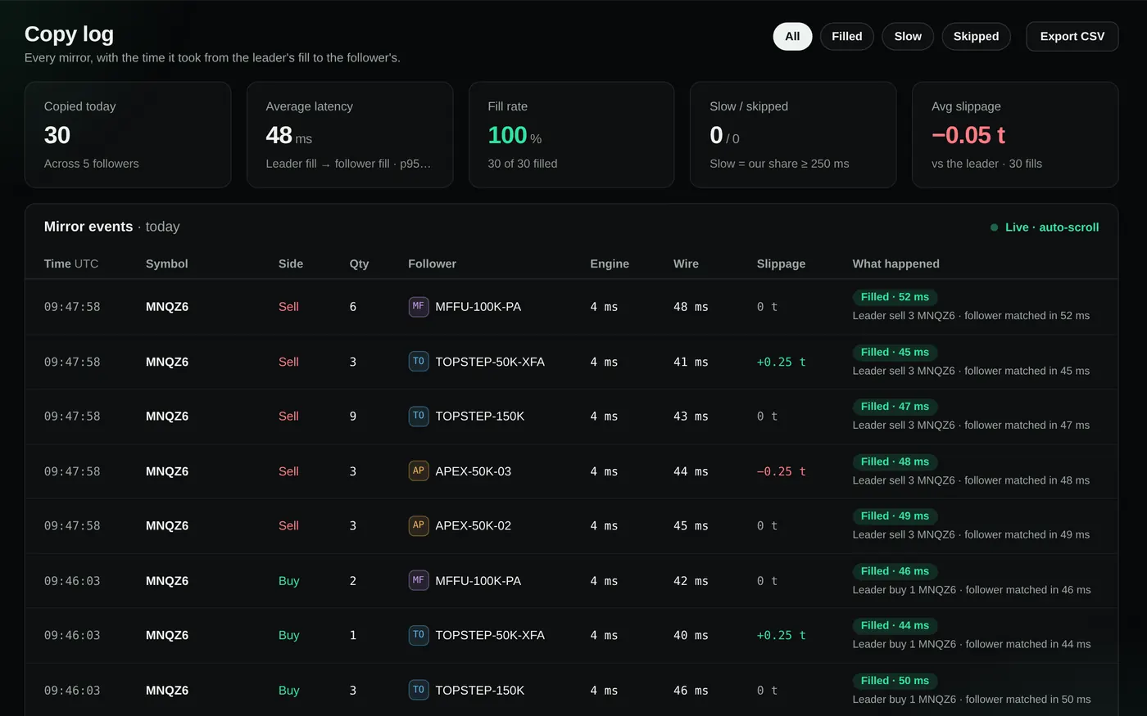Click the Filled · 52 ms status pill
This screenshot has width=1147, height=716.
coord(895,297)
